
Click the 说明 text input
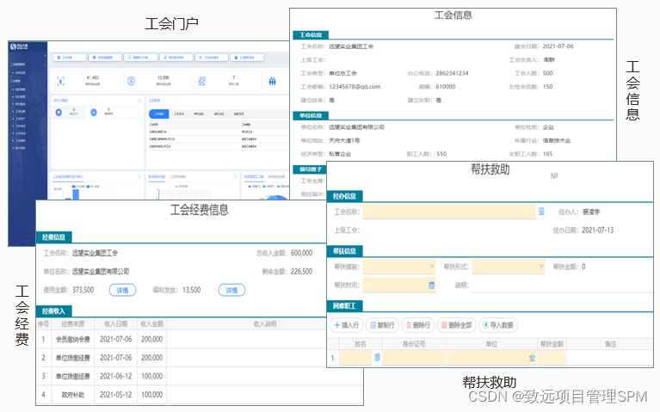pos(563,285)
